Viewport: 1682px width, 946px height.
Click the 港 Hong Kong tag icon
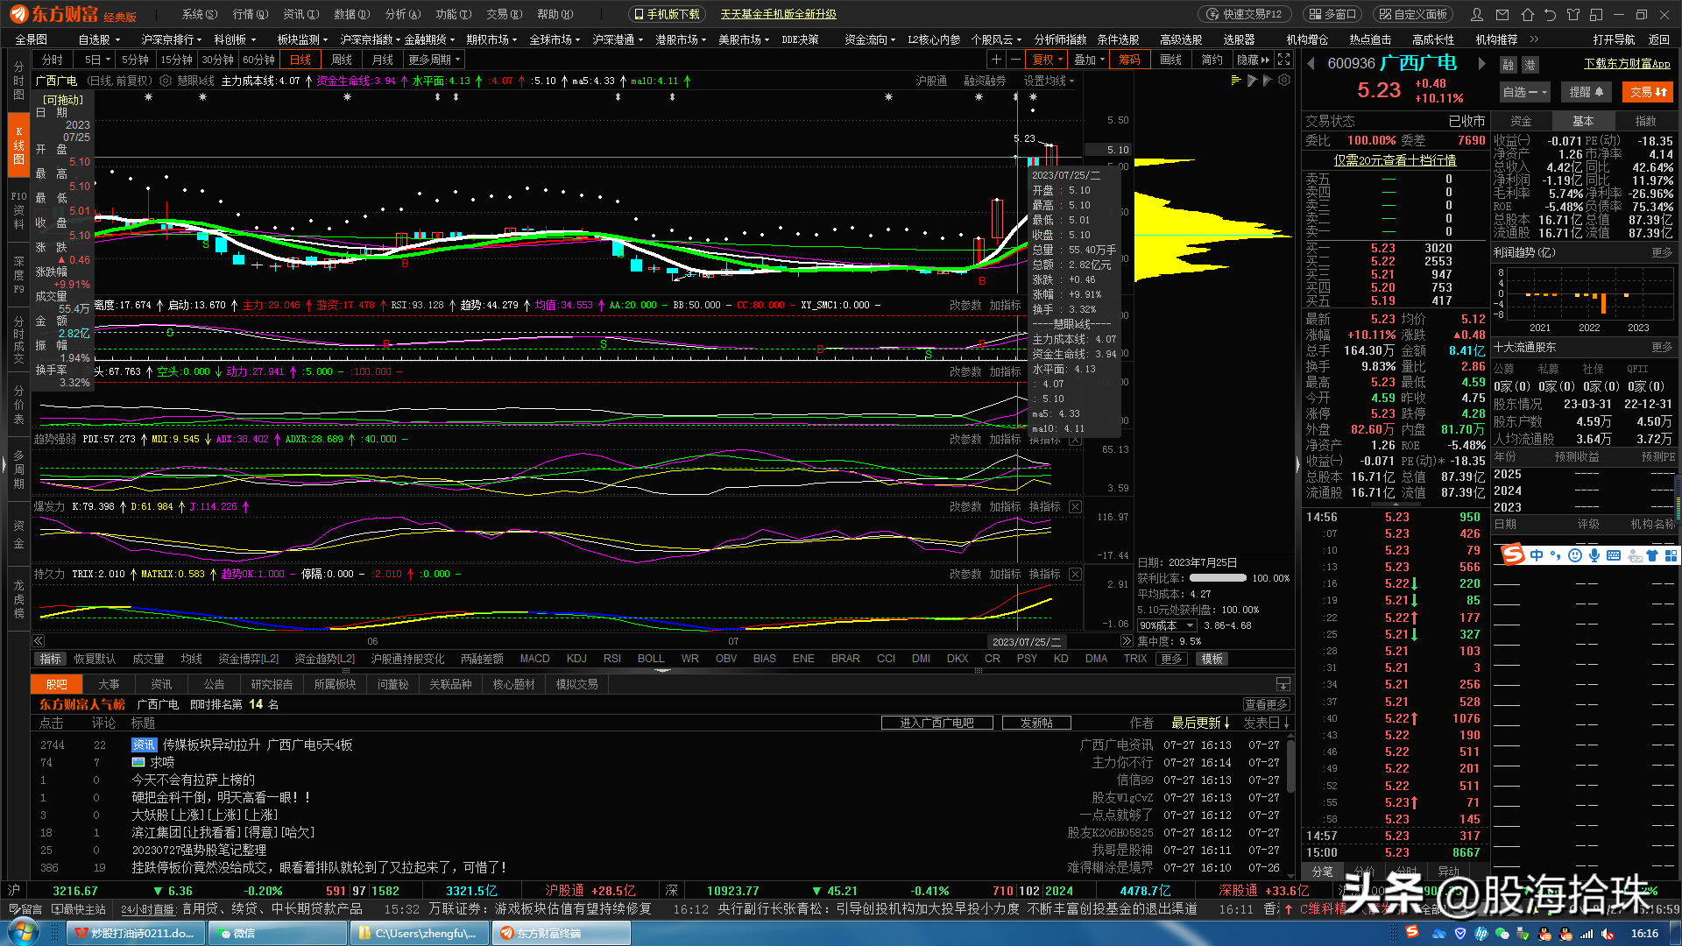[1530, 65]
